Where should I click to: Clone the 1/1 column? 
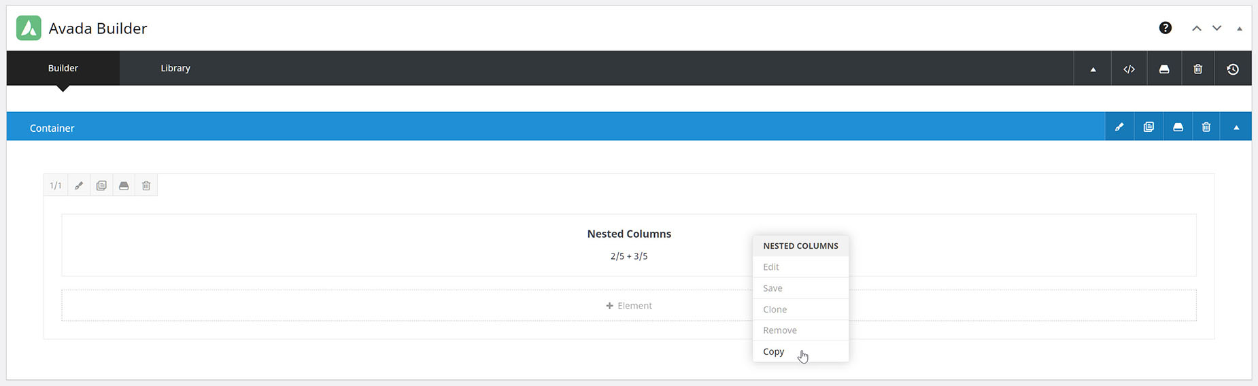point(101,186)
